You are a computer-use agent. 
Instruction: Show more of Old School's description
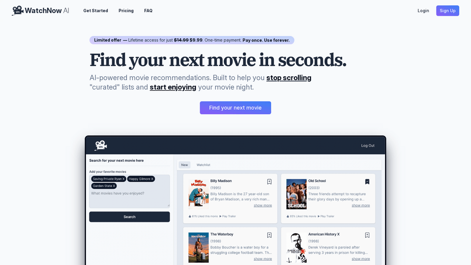pyautogui.click(x=361, y=205)
